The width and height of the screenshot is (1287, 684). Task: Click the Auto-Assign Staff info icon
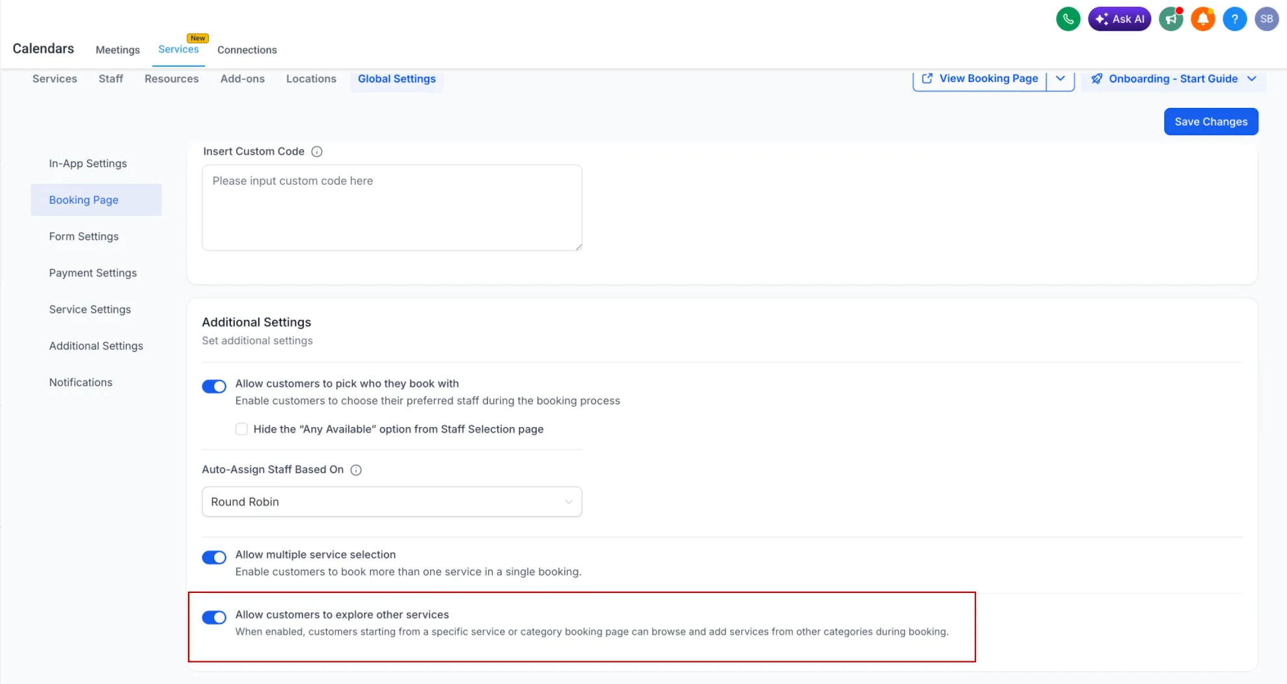[x=356, y=469]
